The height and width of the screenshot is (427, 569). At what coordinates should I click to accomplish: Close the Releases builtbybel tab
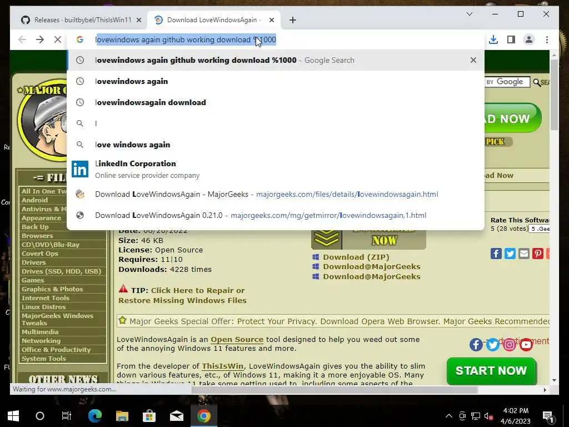pos(138,20)
